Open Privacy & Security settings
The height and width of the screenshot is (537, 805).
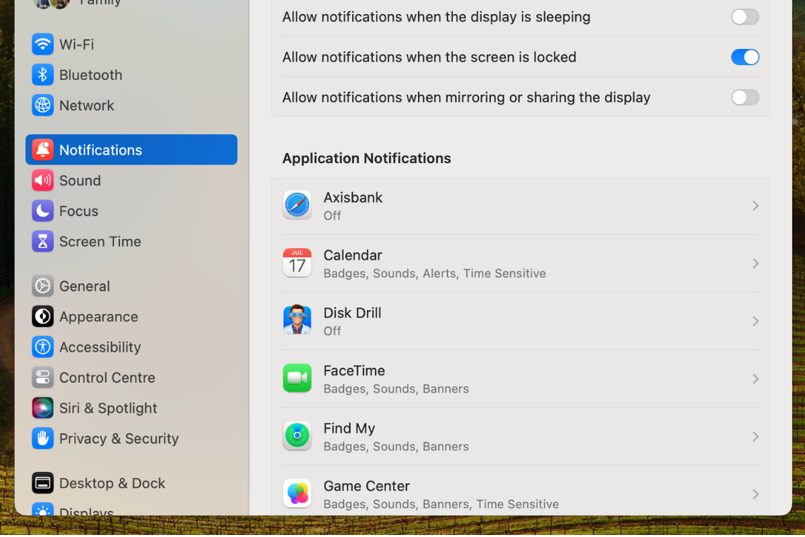(119, 438)
